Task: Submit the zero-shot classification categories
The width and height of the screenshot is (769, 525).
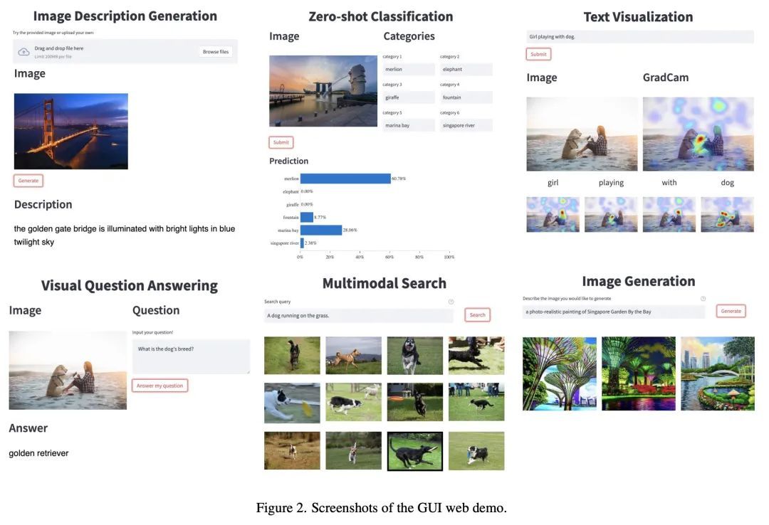Action: (281, 142)
